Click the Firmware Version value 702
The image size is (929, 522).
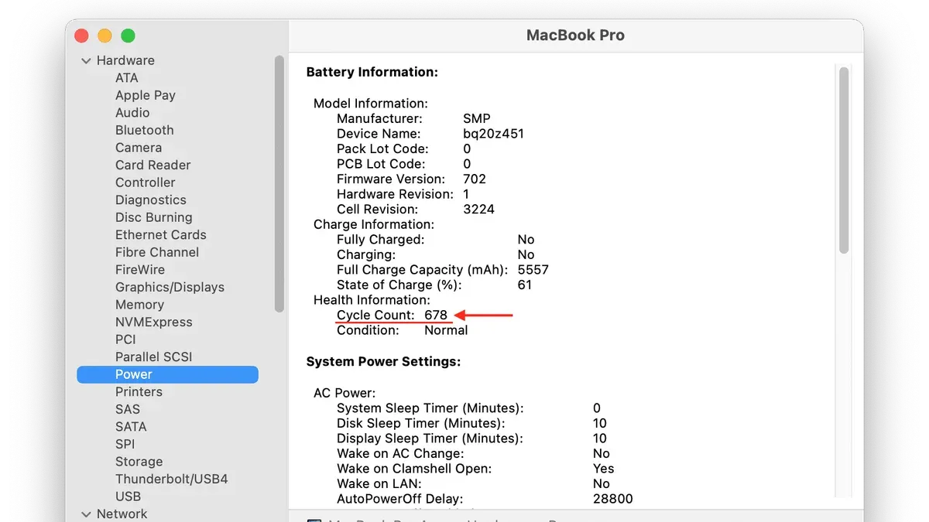coord(475,179)
